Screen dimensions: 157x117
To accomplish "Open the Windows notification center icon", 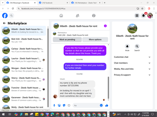I will [153, 115].
